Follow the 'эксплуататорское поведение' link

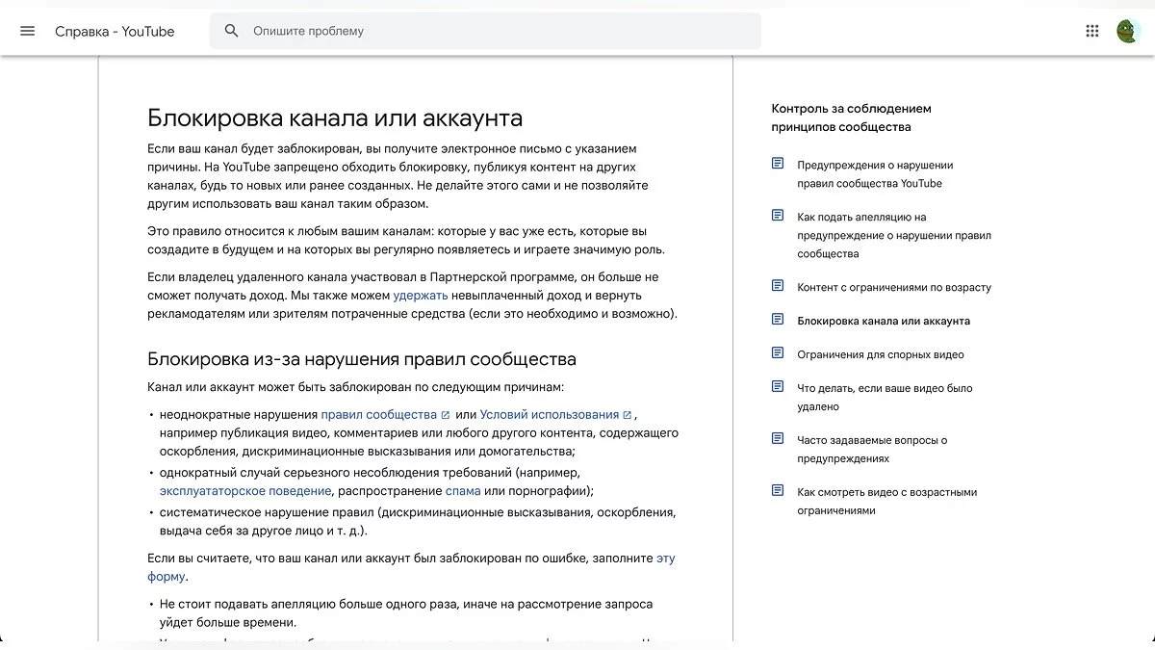pyautogui.click(x=246, y=491)
